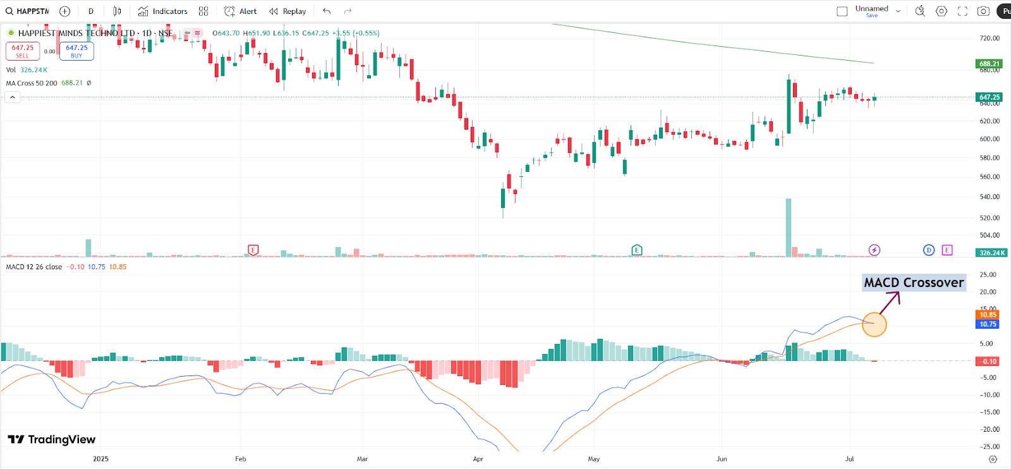1011x469 pixels.
Task: Undo the last chart action
Action: [x=327, y=11]
